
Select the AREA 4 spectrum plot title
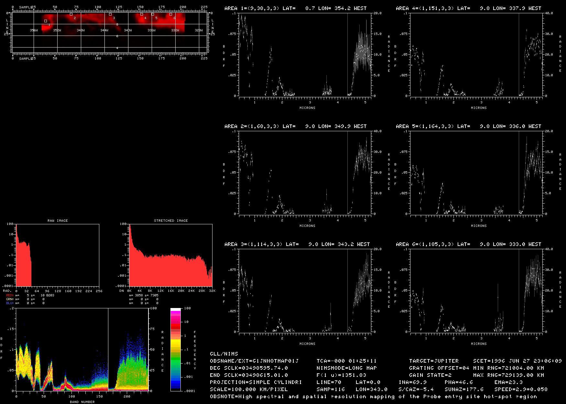[469, 8]
